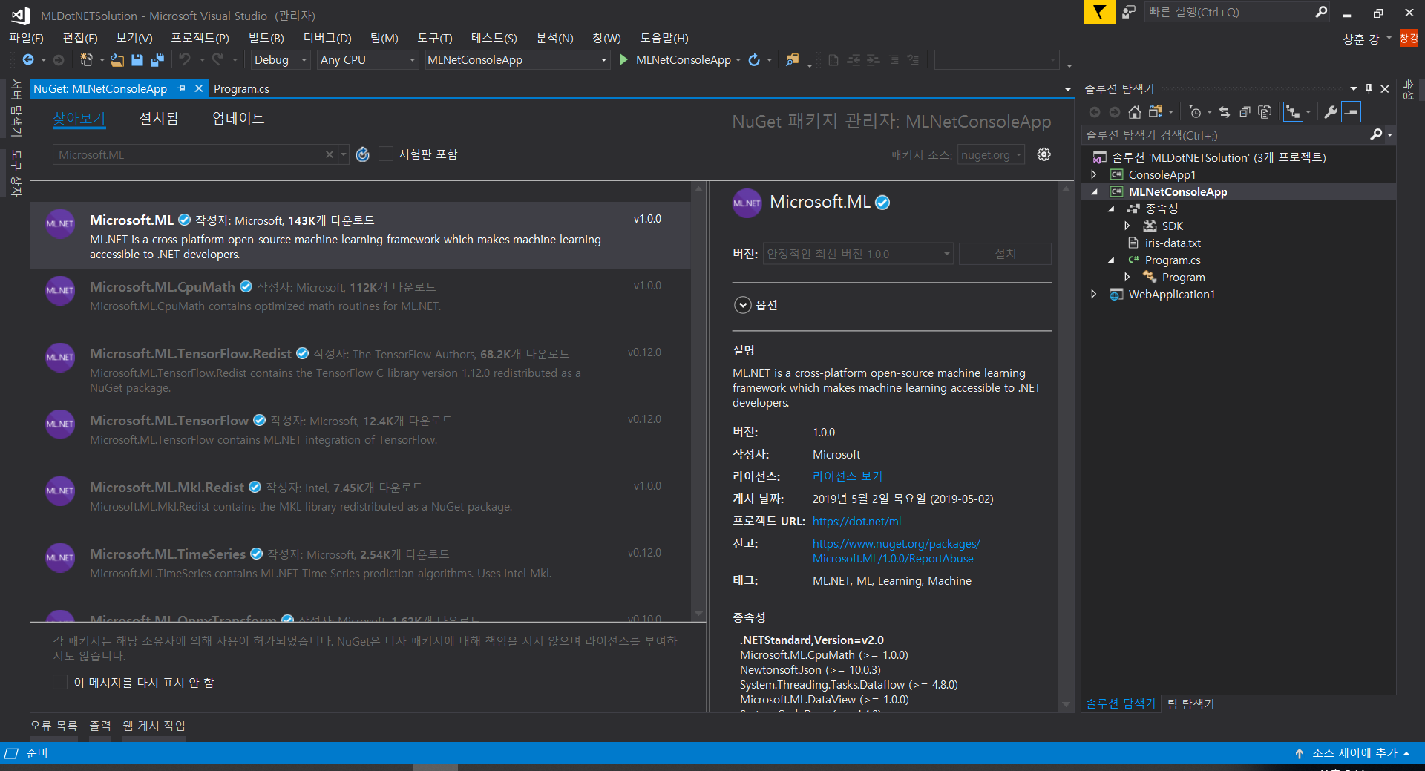Image resolution: width=1425 pixels, height=771 pixels.
Task: Click 소스 제어에 추가 in status bar
Action: tap(1354, 753)
